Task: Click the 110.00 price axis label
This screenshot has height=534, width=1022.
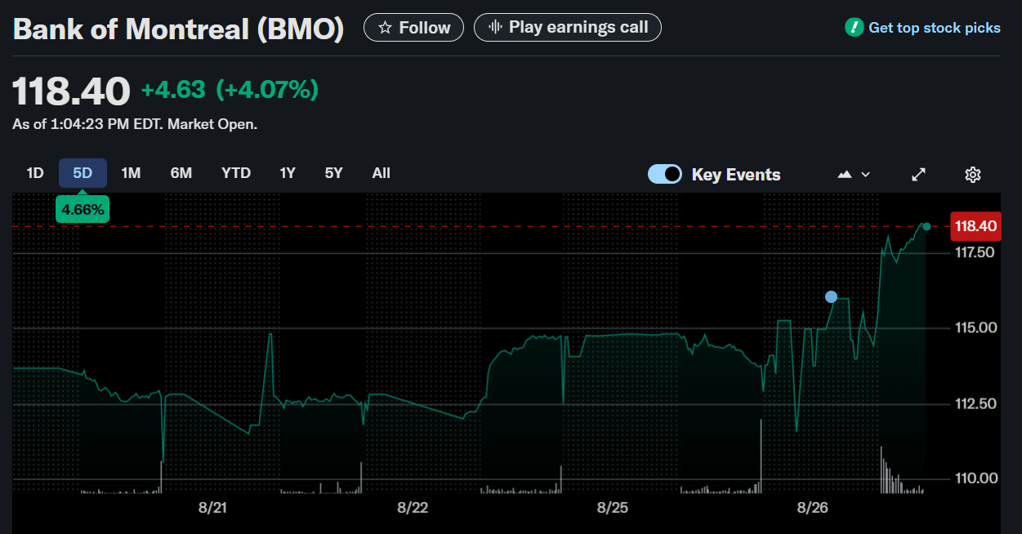Action: click(975, 478)
